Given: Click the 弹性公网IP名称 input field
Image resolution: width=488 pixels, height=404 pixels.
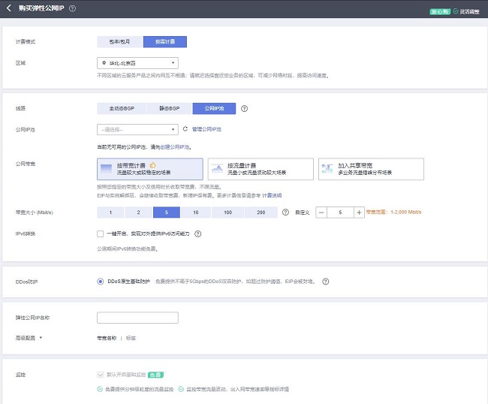Looking at the screenshot, I should click(137, 318).
